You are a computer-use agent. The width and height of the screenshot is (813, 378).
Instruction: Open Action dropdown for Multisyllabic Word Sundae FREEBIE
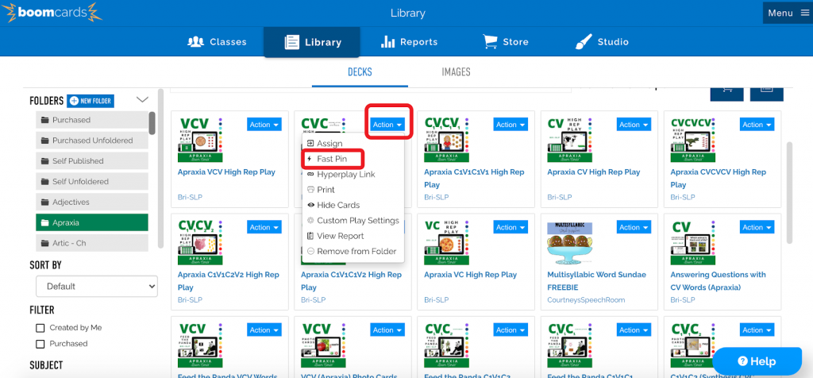pyautogui.click(x=634, y=227)
